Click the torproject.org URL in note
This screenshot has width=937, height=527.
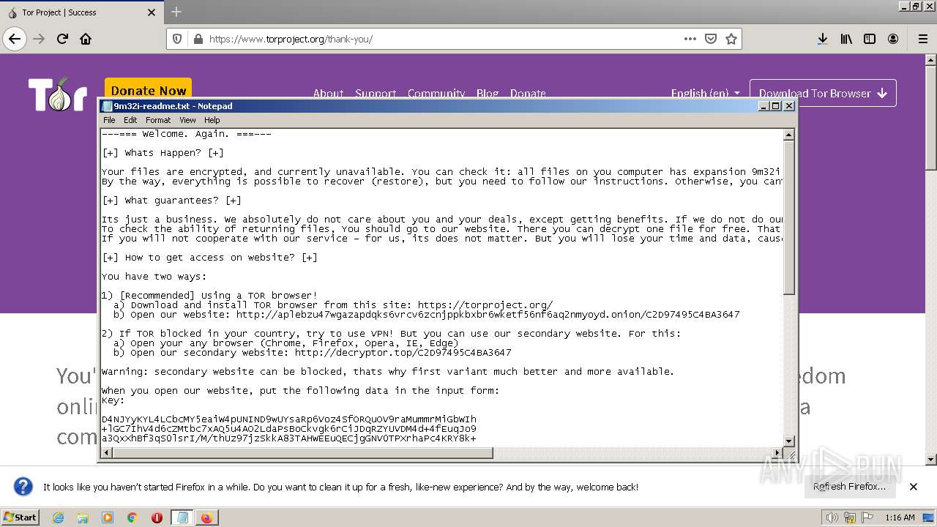485,304
